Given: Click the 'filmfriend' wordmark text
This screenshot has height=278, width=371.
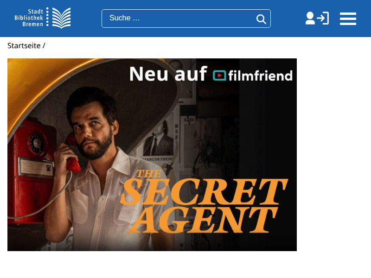Looking at the screenshot, I should point(260,76).
